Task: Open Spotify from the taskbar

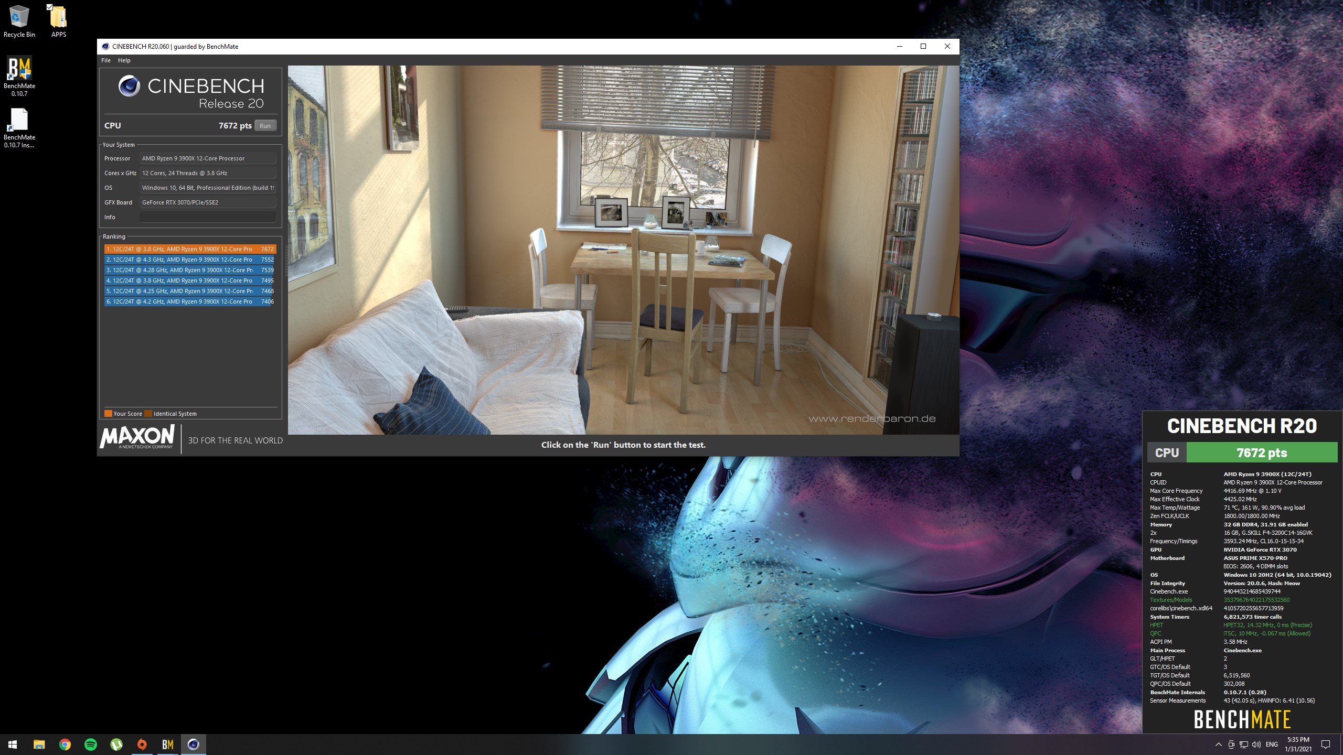Action: tap(90, 745)
